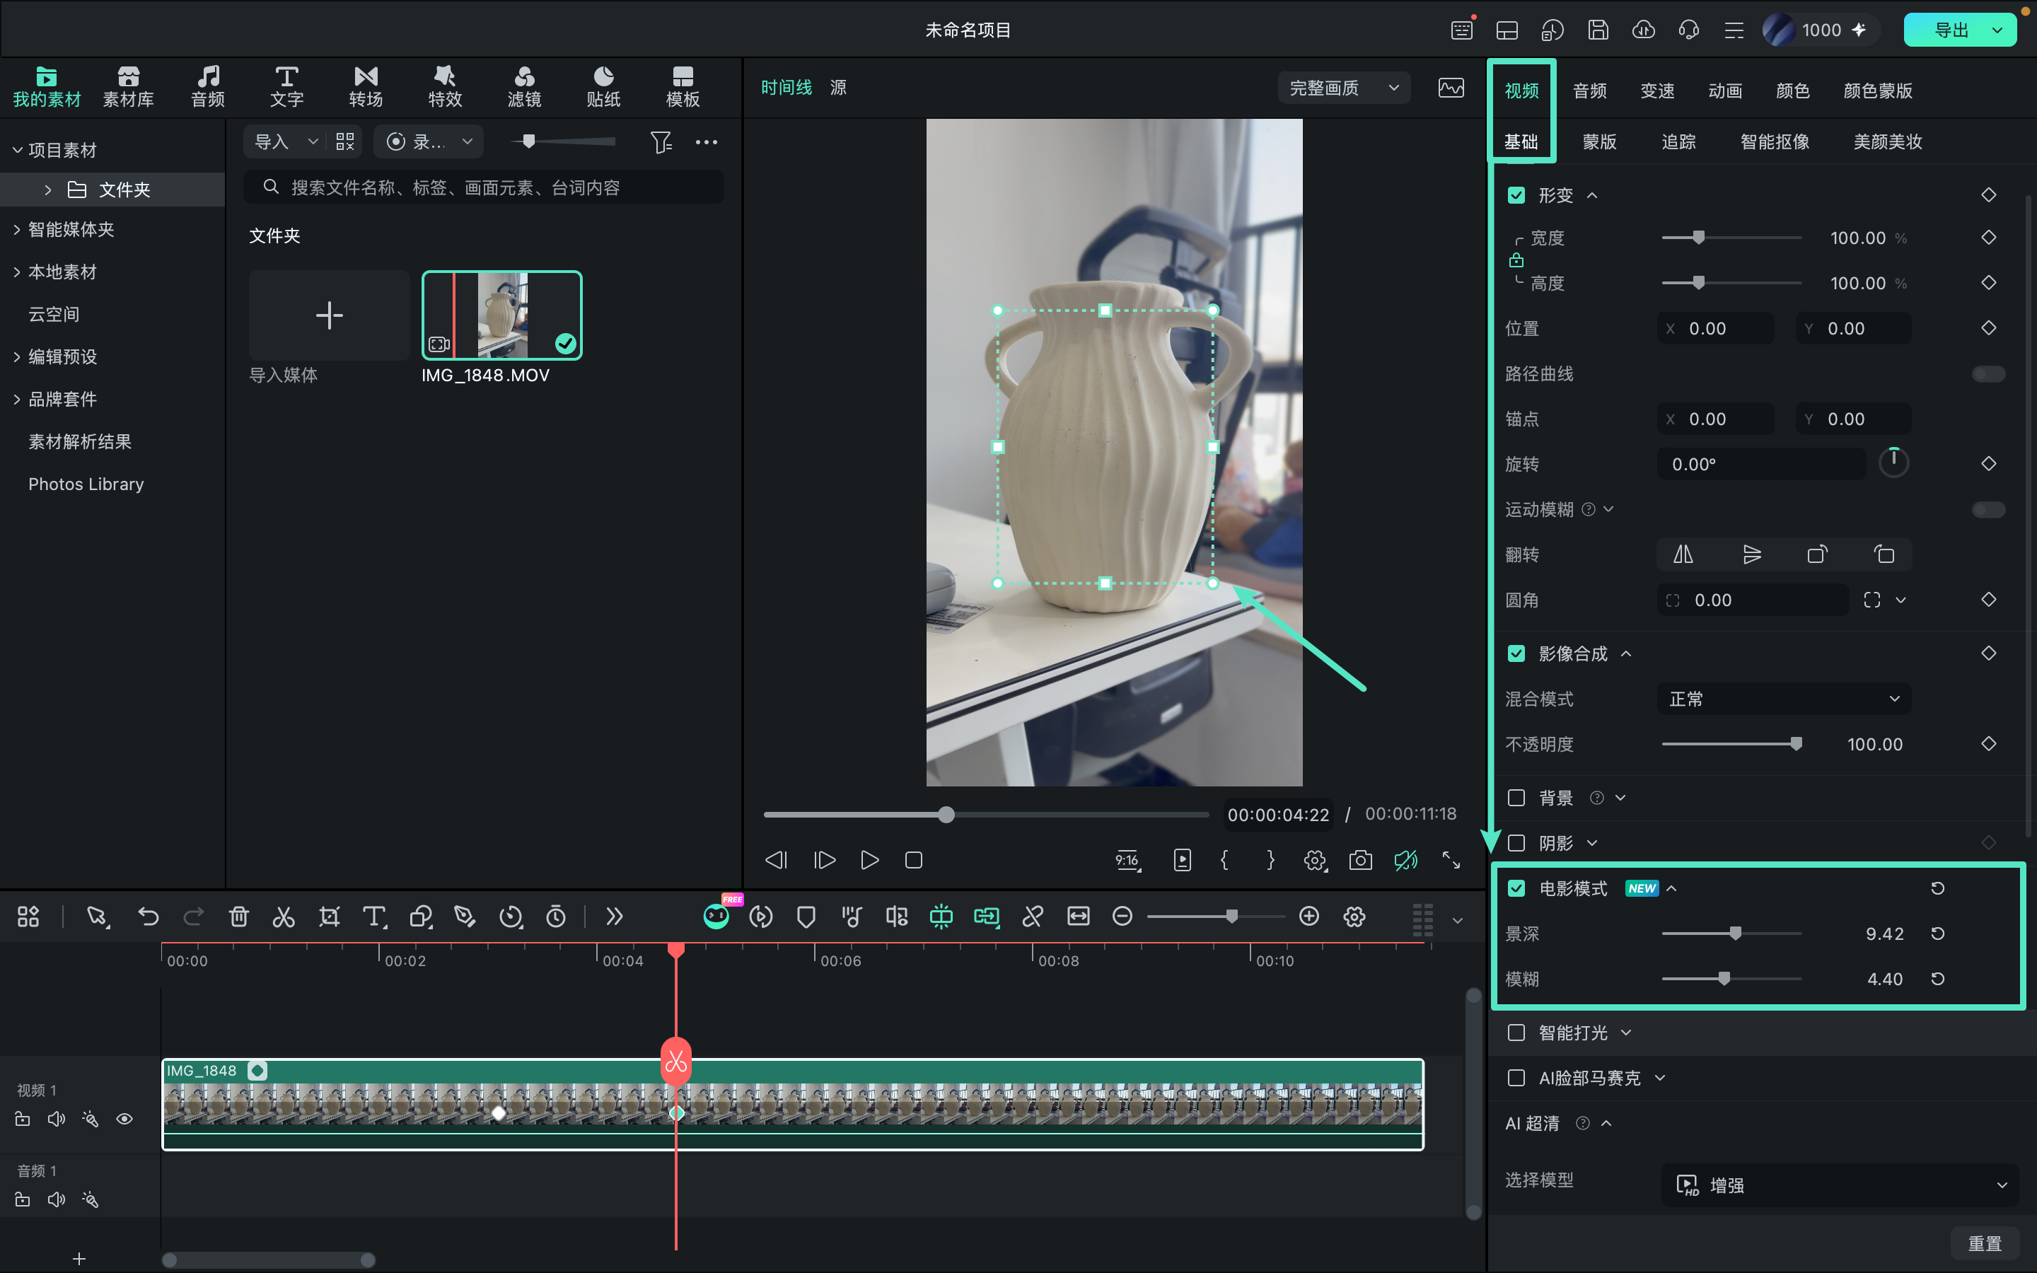Open the Effects (特效) panel
The height and width of the screenshot is (1273, 2037).
click(x=444, y=88)
